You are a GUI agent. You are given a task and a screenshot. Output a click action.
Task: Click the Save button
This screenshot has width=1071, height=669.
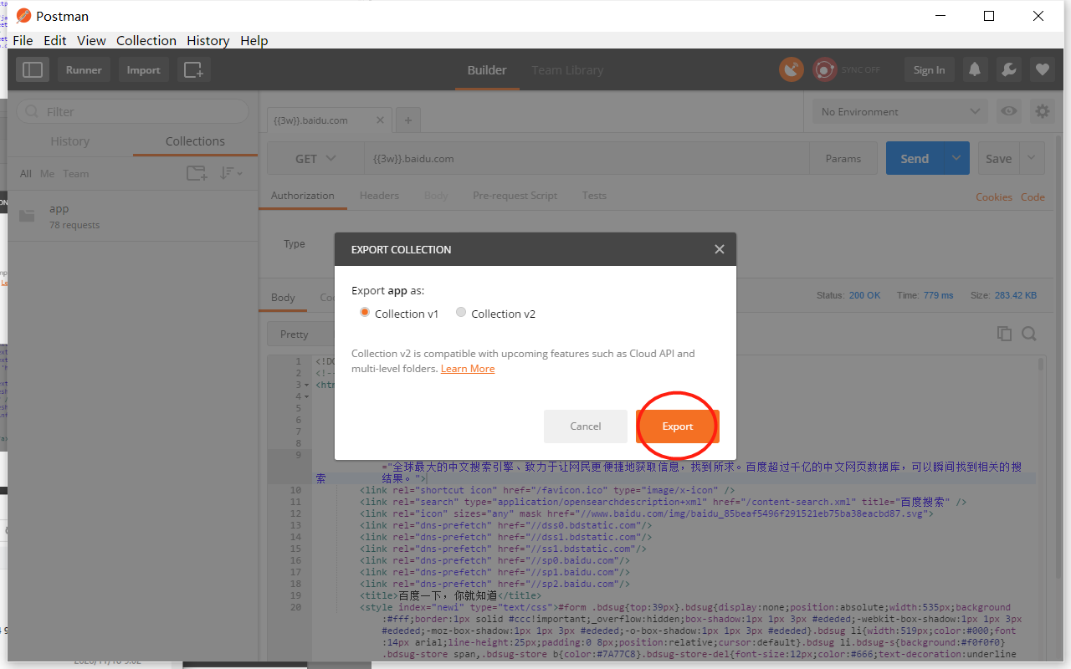999,158
